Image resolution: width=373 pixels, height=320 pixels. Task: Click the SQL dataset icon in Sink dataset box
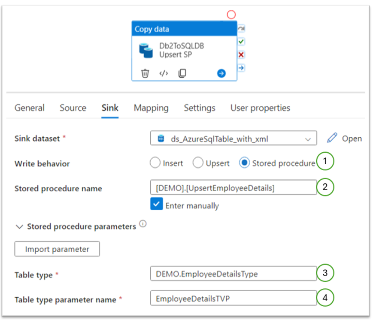coord(161,138)
